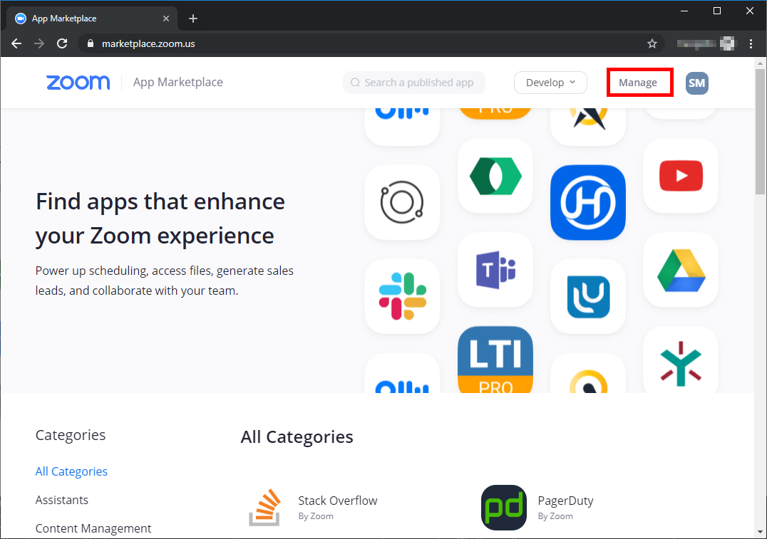Image resolution: width=767 pixels, height=539 pixels.
Task: Click the browser forward arrow
Action: click(x=39, y=43)
